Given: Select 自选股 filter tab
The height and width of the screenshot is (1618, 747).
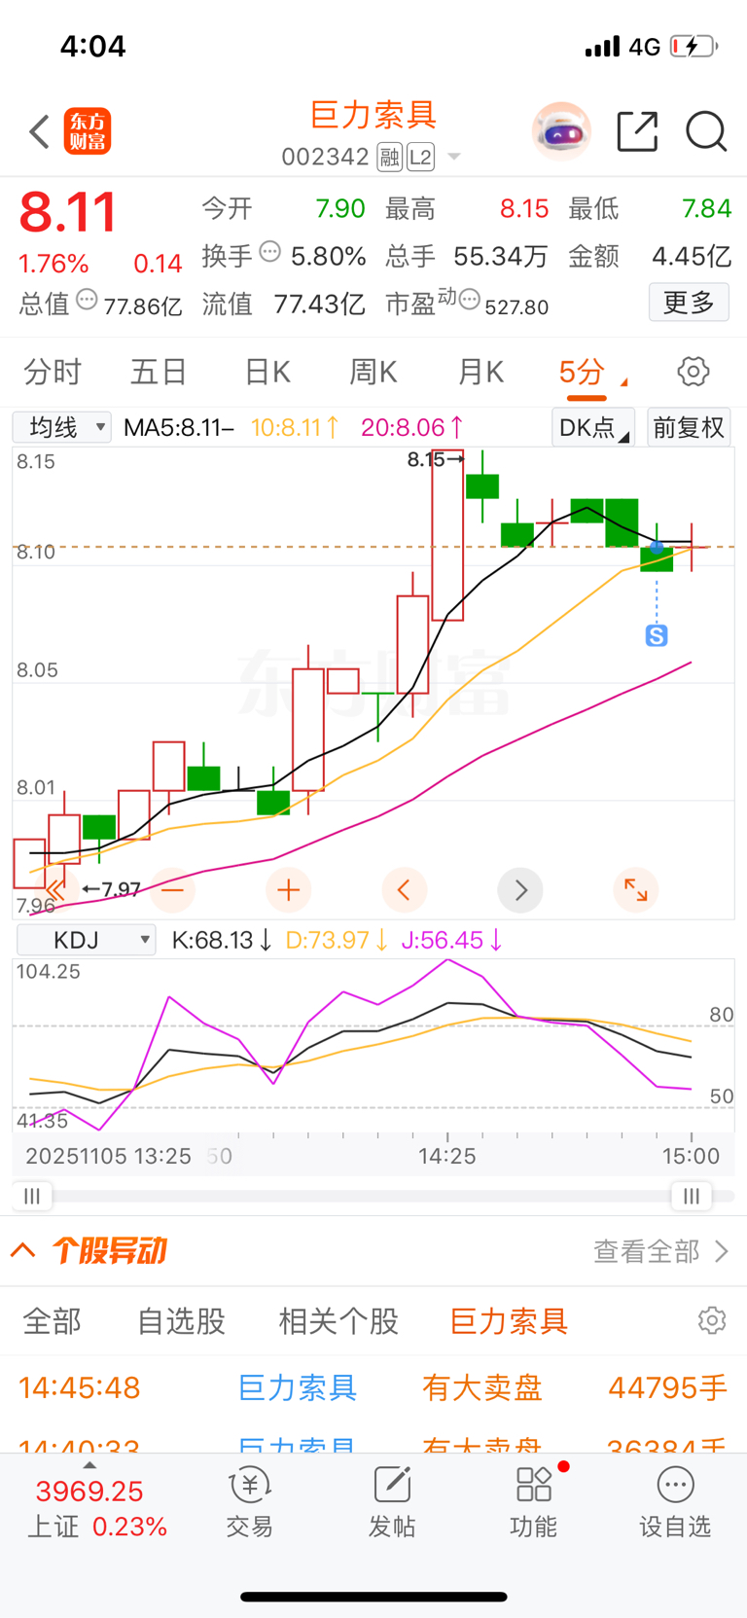Looking at the screenshot, I should [181, 1321].
